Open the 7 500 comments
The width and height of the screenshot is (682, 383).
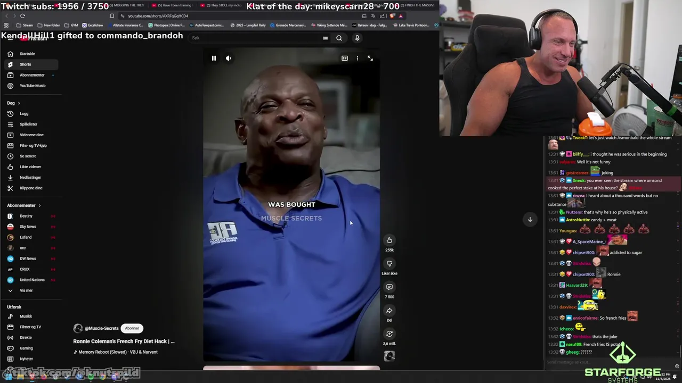point(389,287)
